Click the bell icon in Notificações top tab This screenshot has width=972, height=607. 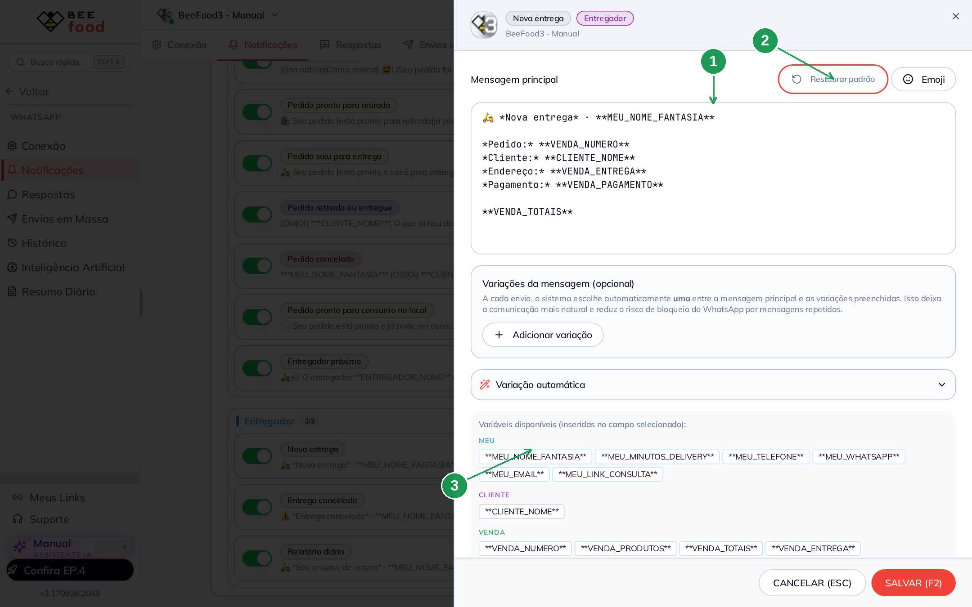coord(233,45)
